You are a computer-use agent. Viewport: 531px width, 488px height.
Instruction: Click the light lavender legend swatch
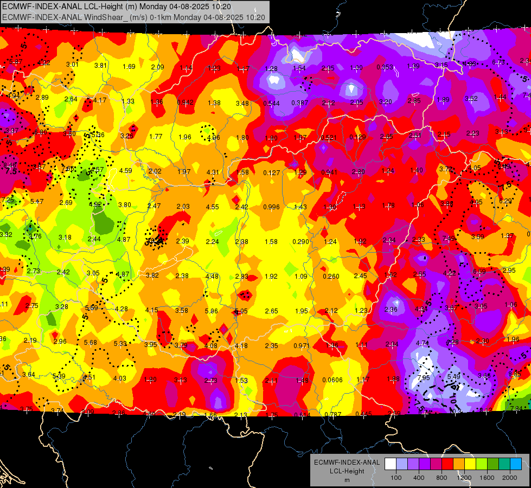click(x=402, y=464)
